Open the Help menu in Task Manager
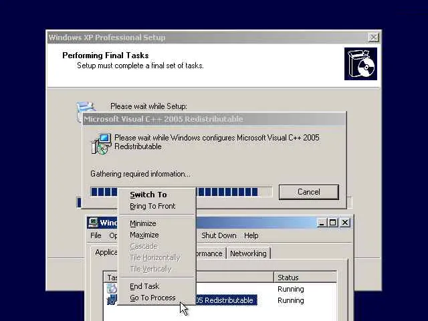428x321 pixels. point(251,235)
